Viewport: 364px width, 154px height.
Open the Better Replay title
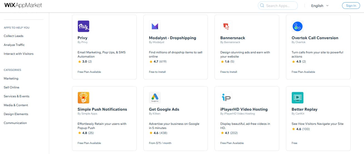[305, 109]
